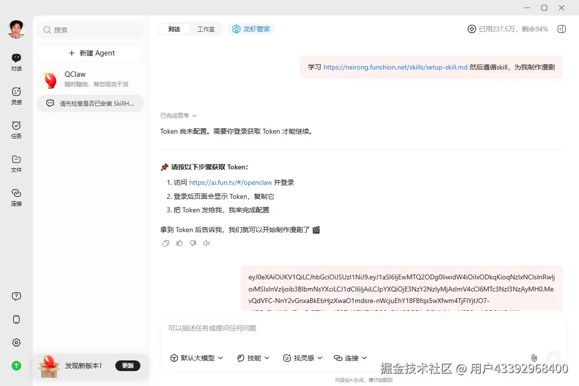Close the application window
The image size is (579, 386).
562,8
